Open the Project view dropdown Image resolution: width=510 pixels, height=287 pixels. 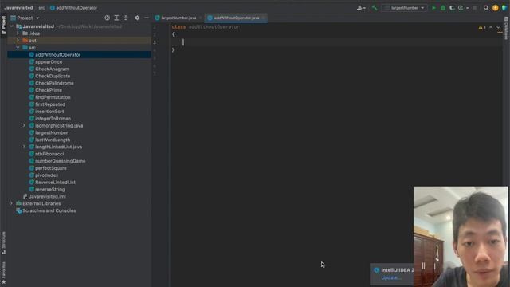click(x=25, y=18)
